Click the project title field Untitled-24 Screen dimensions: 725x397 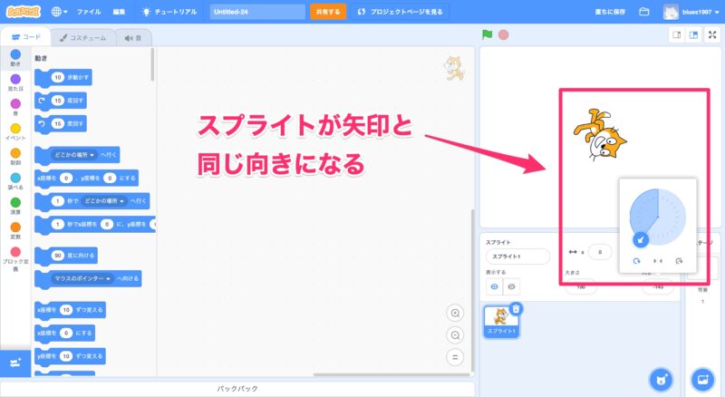coord(257,12)
